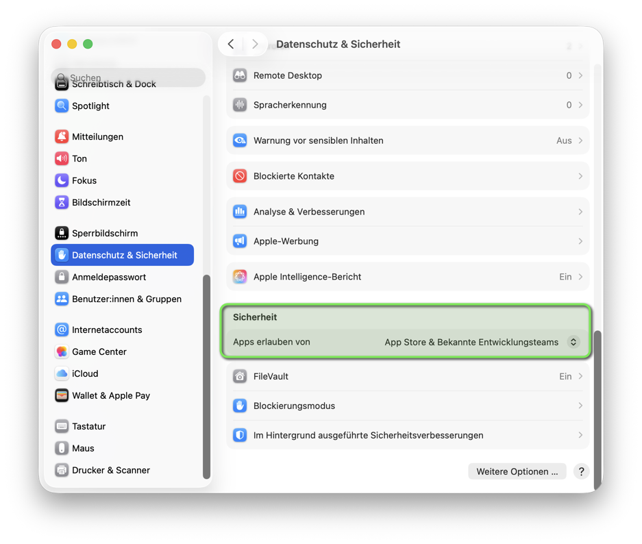This screenshot has height=544, width=642.
Task: Select Wallet & Apple Pay sidebar entry
Action: tap(111, 396)
